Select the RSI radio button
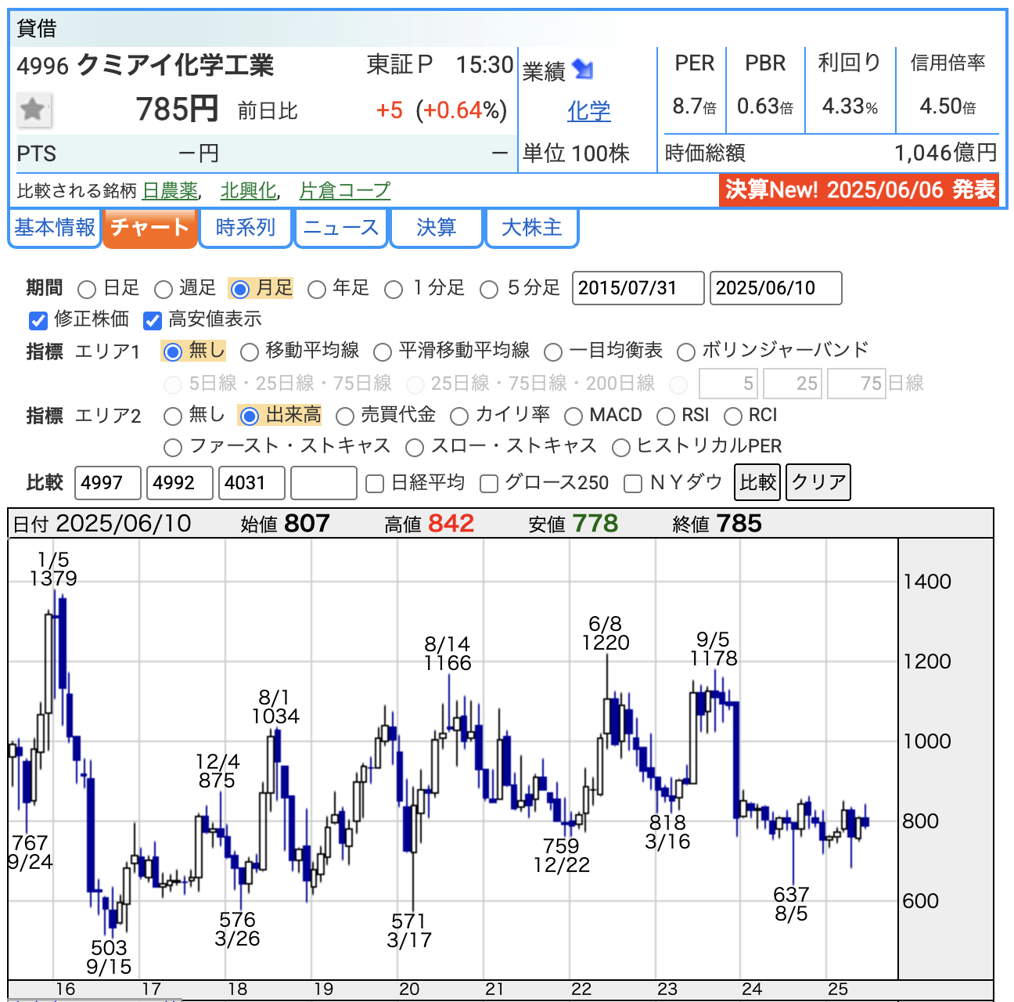This screenshot has height=1002, width=1014. [666, 416]
